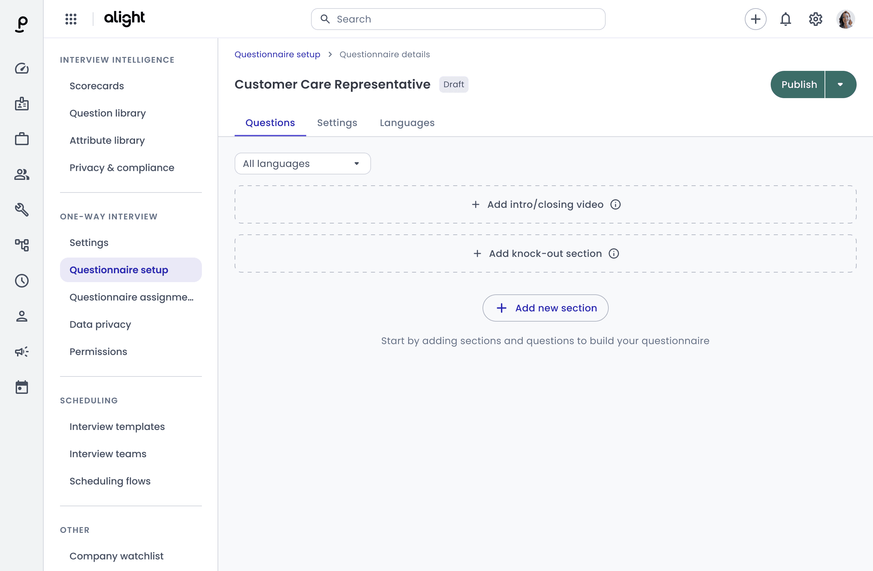Screen dimensions: 873x571
Task: Open the user profile avatar menu
Action: coord(845,19)
